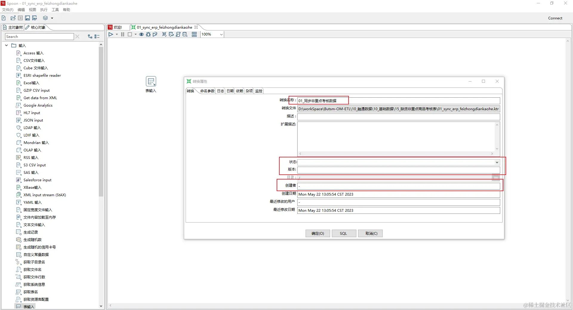
Task: Open the perspectives dropdown arrow
Action: pyautogui.click(x=52, y=18)
